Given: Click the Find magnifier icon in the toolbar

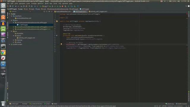Looking at the screenshot, I should [x=29, y=6].
